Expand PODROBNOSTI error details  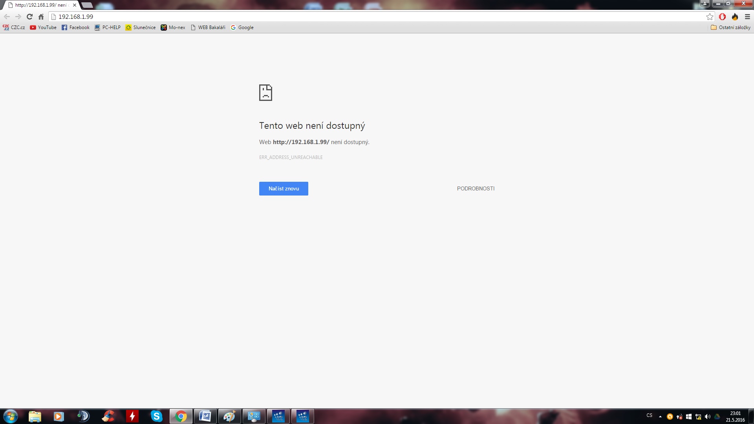pos(476,188)
